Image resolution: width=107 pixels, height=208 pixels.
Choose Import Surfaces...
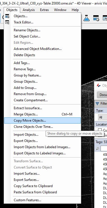(42, 174)
